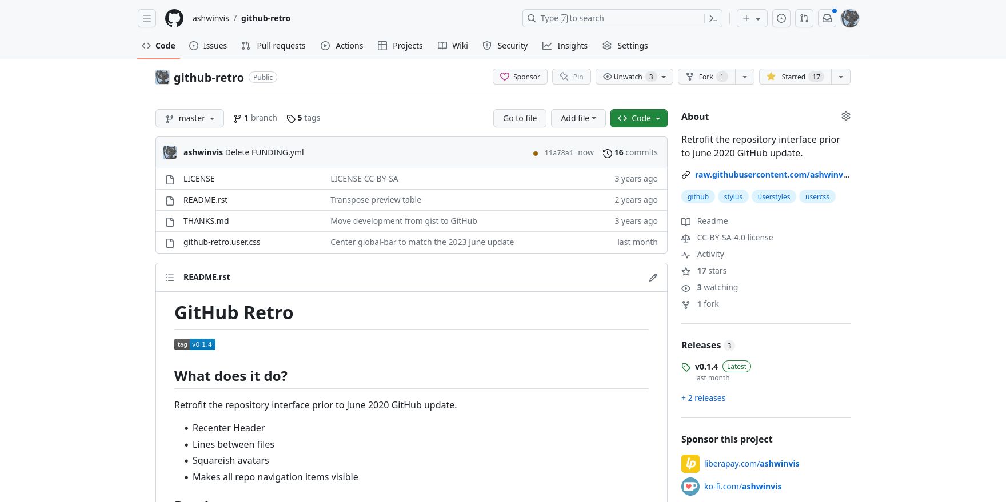Click the github-retro.user.css file icon
This screenshot has width=1006, height=502.
[170, 243]
